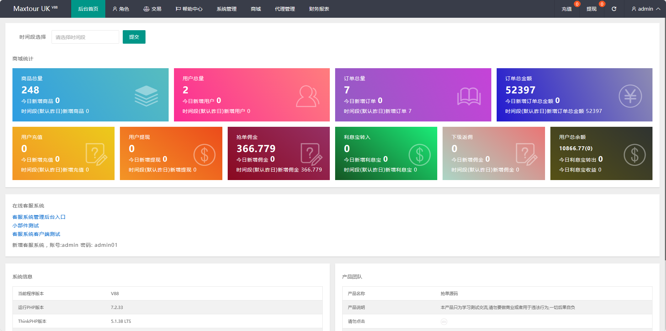The width and height of the screenshot is (666, 331).
Task: Expand the admin dropdown chevron
Action: (658, 9)
